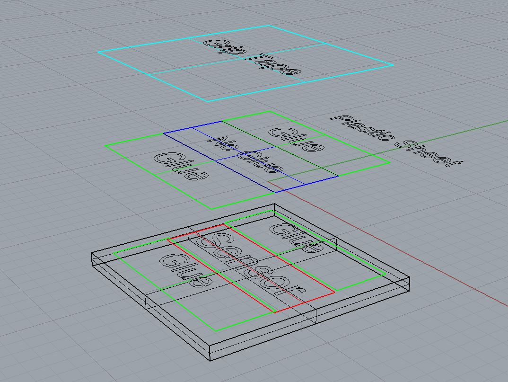Screen dimensions: 508x382
Task: Pick the blue No Glue rectangle's bottom corner
Action: point(275,192)
